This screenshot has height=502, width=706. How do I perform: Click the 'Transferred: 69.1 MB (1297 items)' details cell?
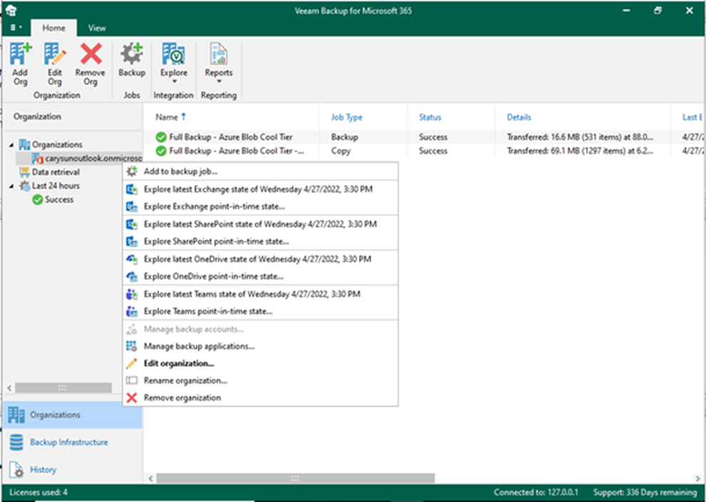coord(580,151)
